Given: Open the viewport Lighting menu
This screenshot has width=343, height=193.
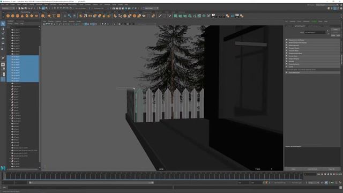Looking at the screenshot, I should point(58,21).
